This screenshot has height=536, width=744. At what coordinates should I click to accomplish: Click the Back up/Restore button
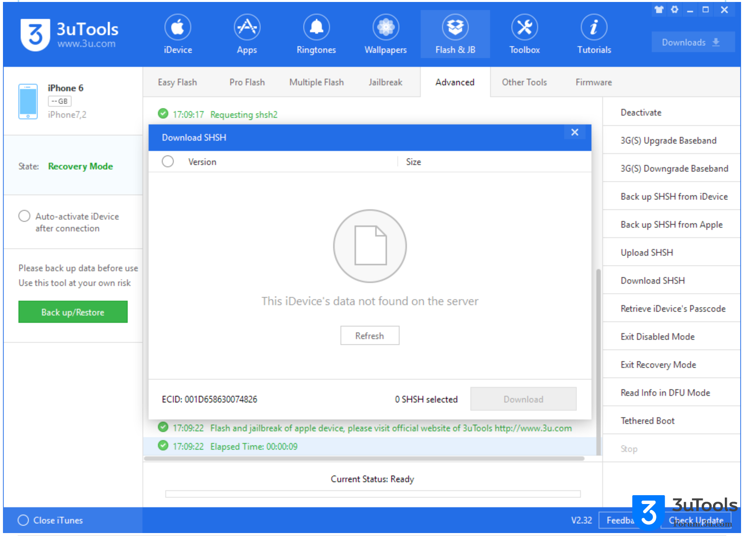tap(73, 312)
